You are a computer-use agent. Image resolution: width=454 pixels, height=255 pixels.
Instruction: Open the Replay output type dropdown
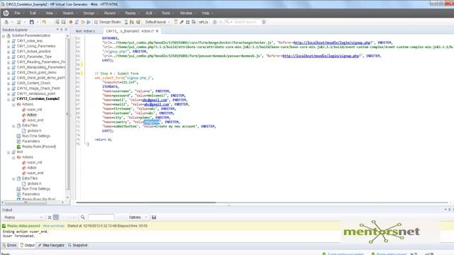pos(23,217)
